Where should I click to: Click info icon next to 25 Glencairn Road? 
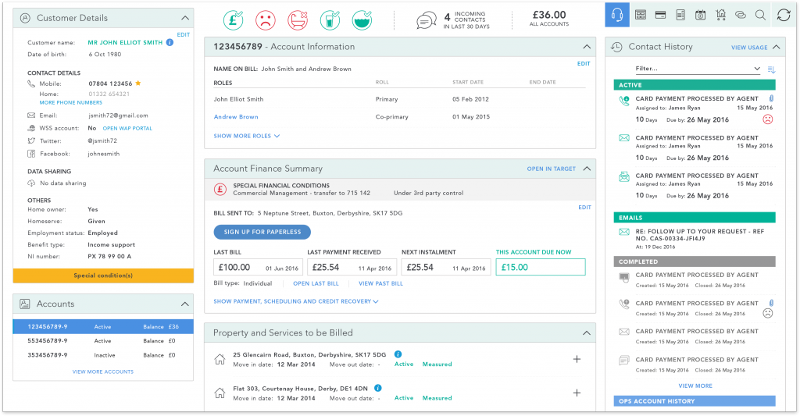pos(398,354)
